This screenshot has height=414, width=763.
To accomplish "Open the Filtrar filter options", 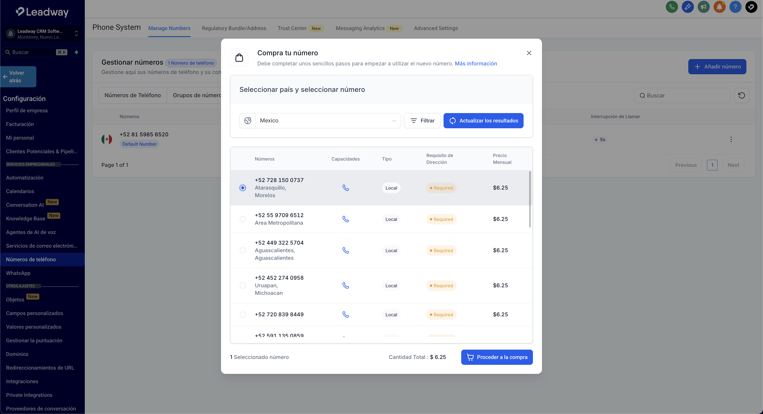I will (x=422, y=121).
